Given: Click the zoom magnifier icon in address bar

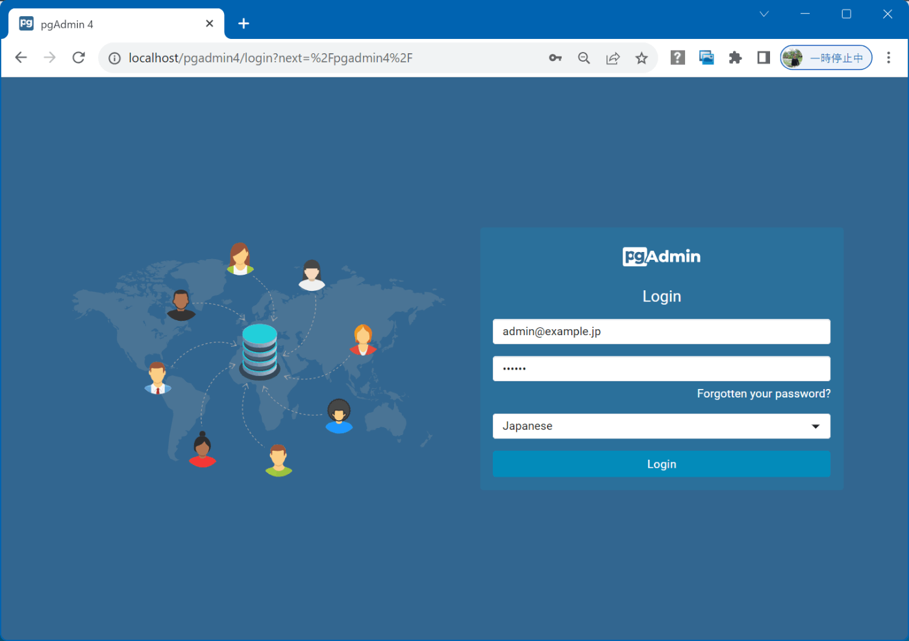Looking at the screenshot, I should (584, 58).
